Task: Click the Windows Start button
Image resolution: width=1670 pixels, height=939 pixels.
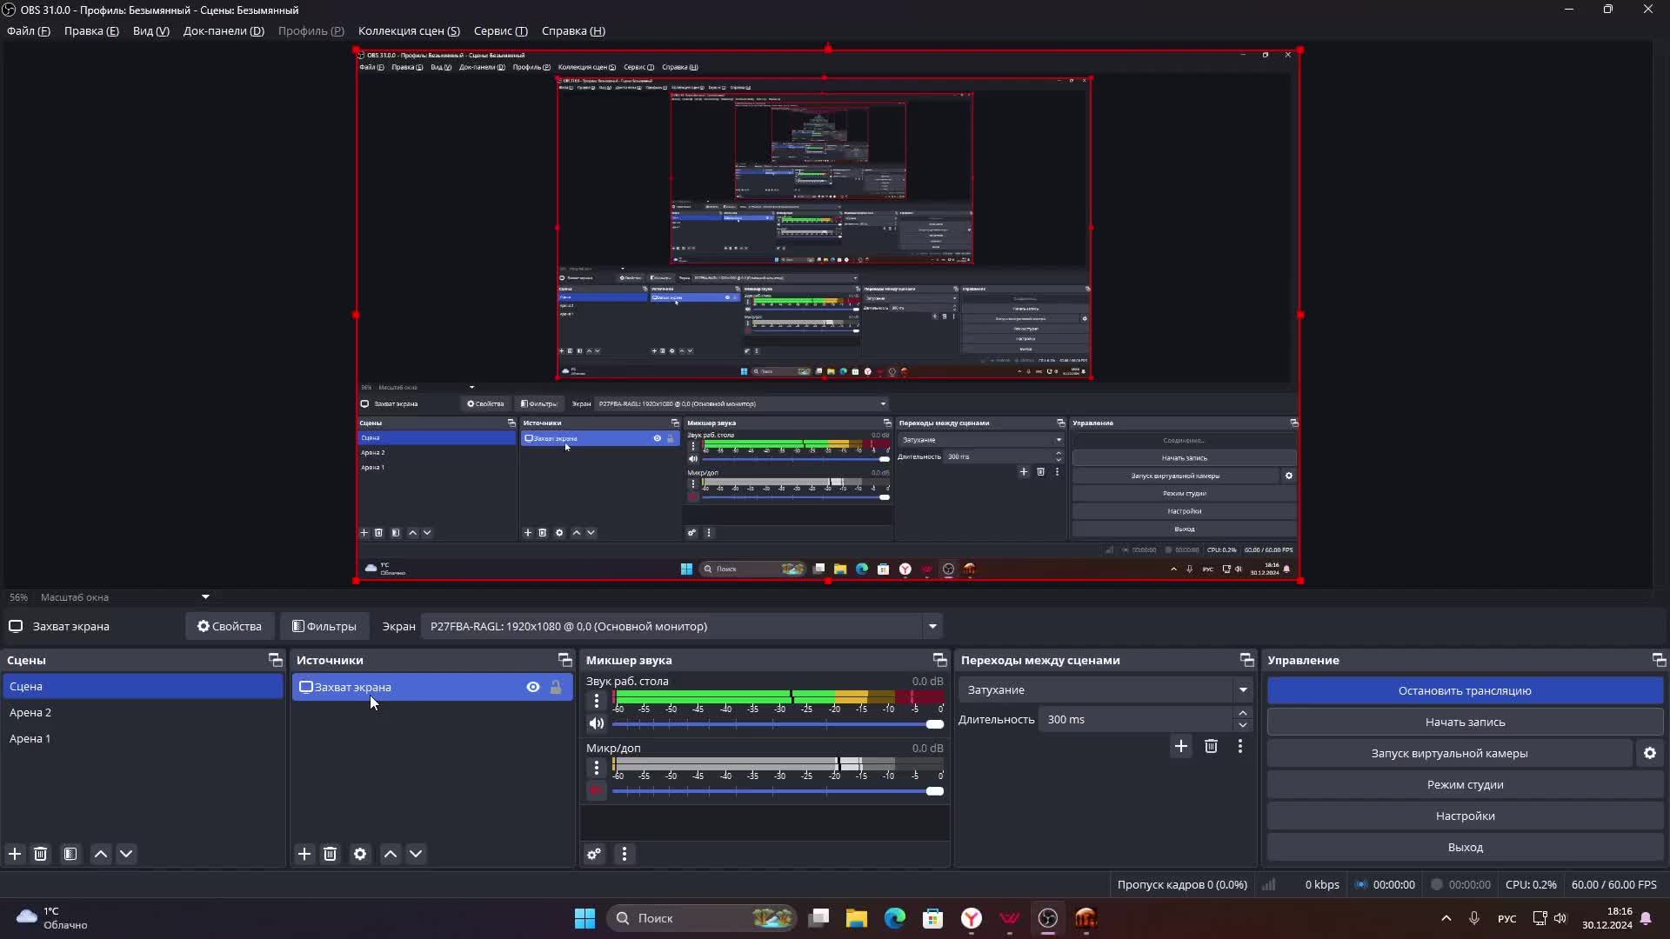Action: (x=584, y=918)
